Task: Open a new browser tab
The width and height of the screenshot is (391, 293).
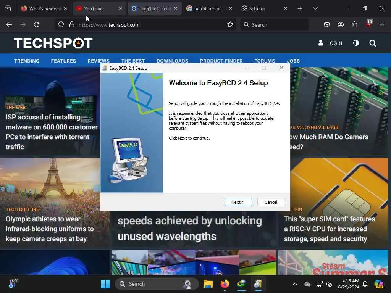Action: (x=300, y=9)
